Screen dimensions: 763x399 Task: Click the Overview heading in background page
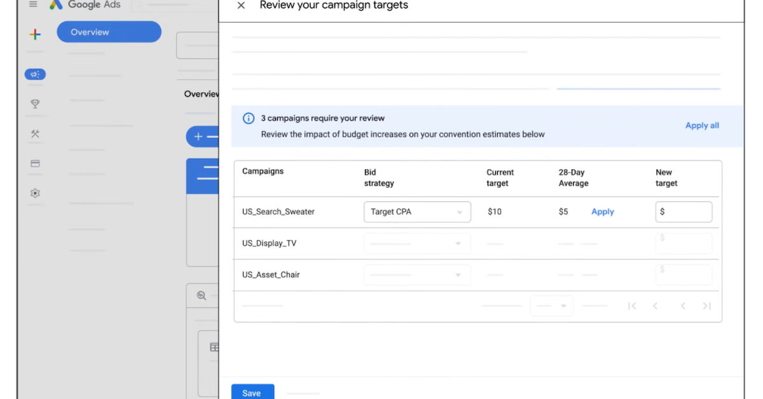point(202,94)
